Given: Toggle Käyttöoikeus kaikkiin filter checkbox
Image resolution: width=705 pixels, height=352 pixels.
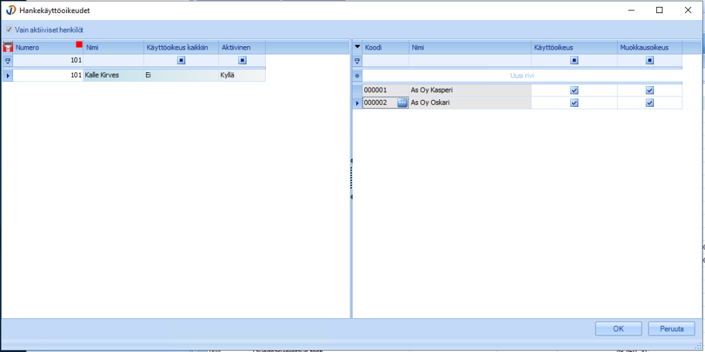Looking at the screenshot, I should click(x=180, y=61).
